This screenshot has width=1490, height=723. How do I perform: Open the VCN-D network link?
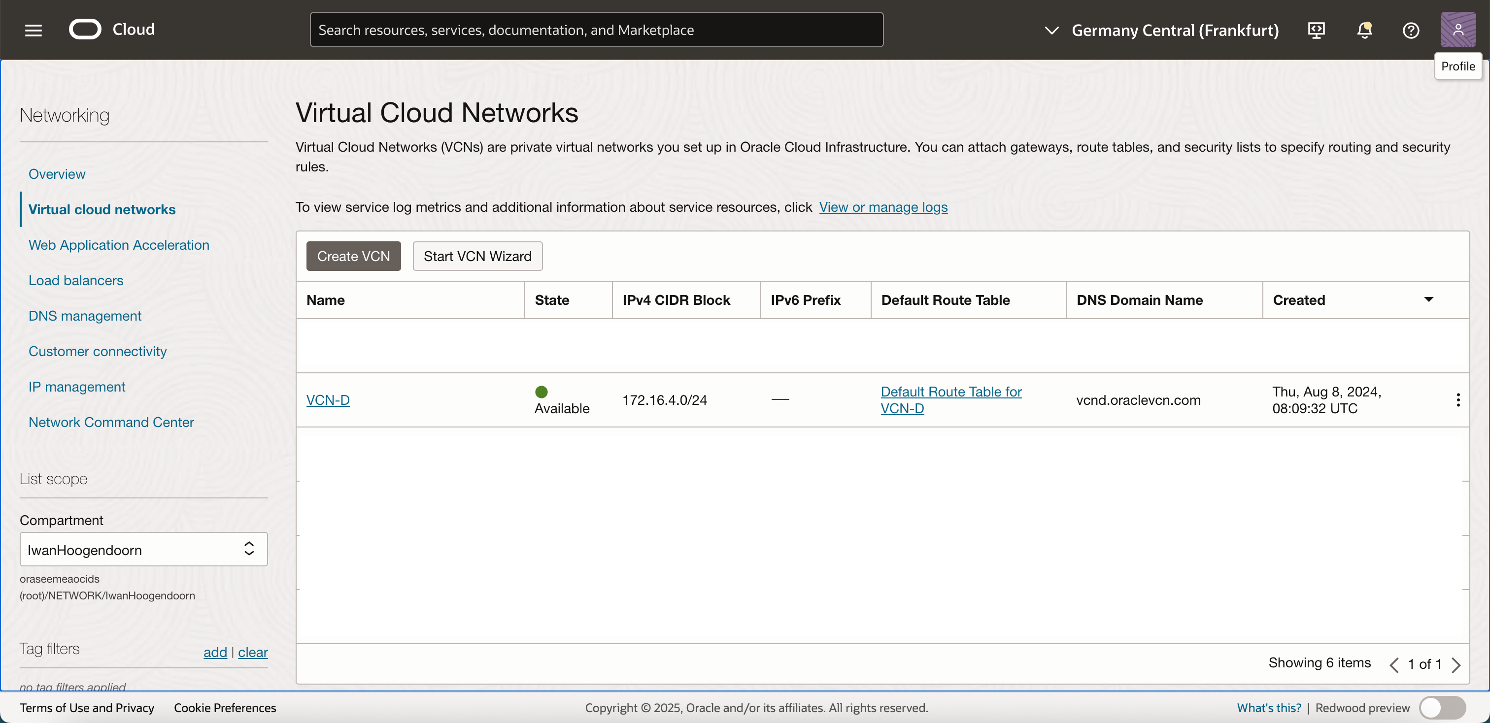click(328, 400)
